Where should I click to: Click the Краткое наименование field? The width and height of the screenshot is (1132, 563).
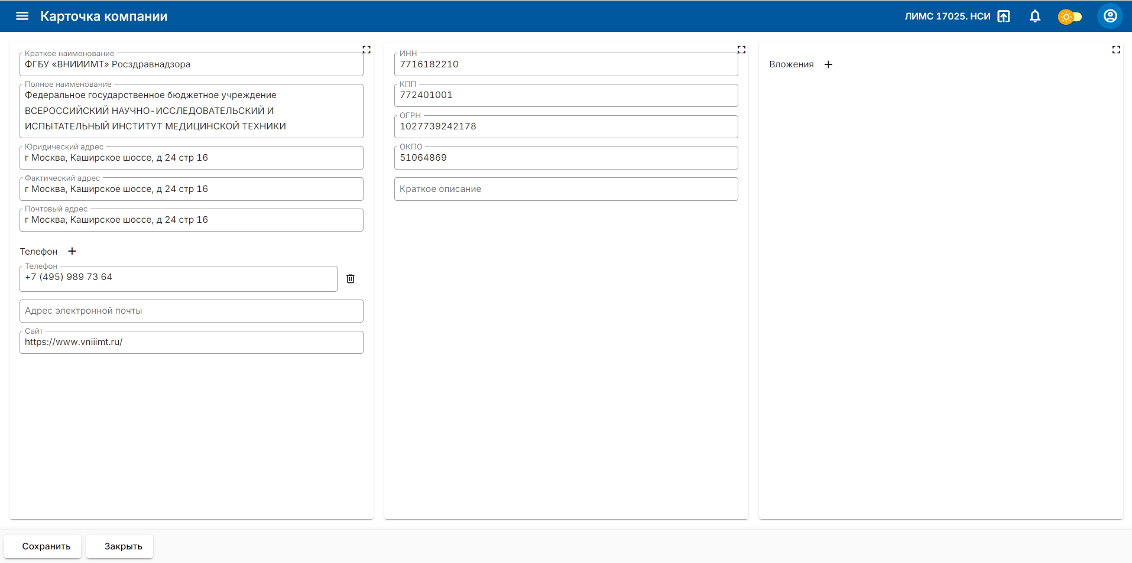pyautogui.click(x=191, y=64)
